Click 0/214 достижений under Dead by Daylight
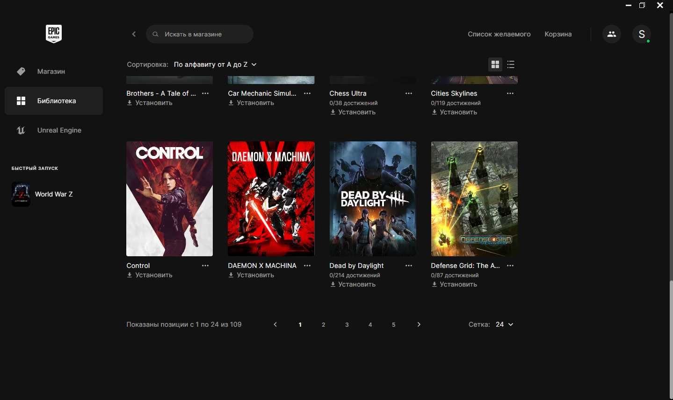This screenshot has width=673, height=400. point(355,275)
